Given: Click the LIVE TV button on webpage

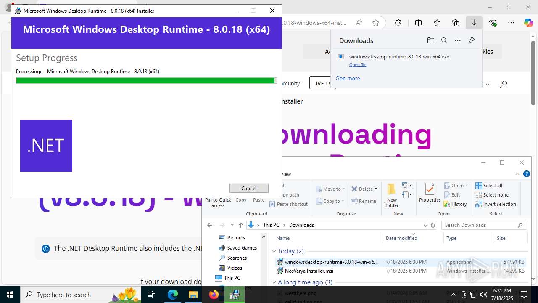Looking at the screenshot, I should [322, 83].
